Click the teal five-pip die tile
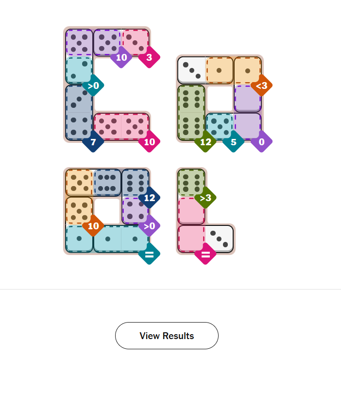The width and height of the screenshot is (341, 393). pos(220,126)
